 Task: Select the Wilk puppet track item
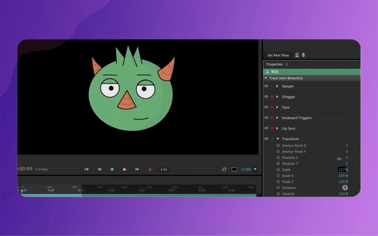275,72
